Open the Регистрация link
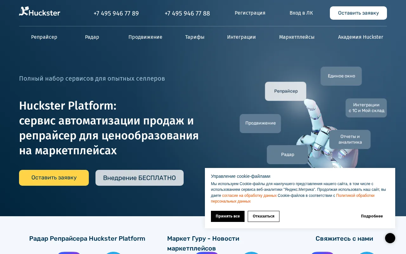The width and height of the screenshot is (406, 254). pyautogui.click(x=250, y=13)
